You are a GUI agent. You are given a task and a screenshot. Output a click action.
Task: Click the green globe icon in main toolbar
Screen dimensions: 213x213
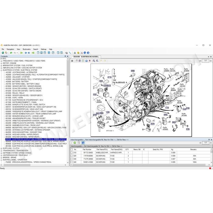click(3, 53)
